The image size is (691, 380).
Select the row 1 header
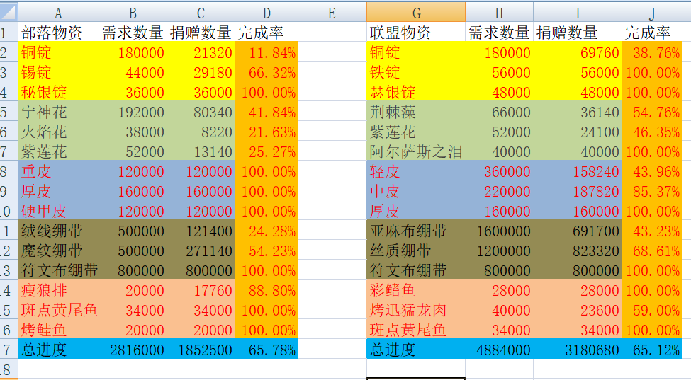click(x=7, y=32)
